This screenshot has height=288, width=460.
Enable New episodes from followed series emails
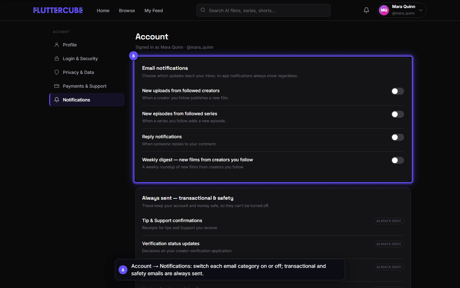[398, 114]
